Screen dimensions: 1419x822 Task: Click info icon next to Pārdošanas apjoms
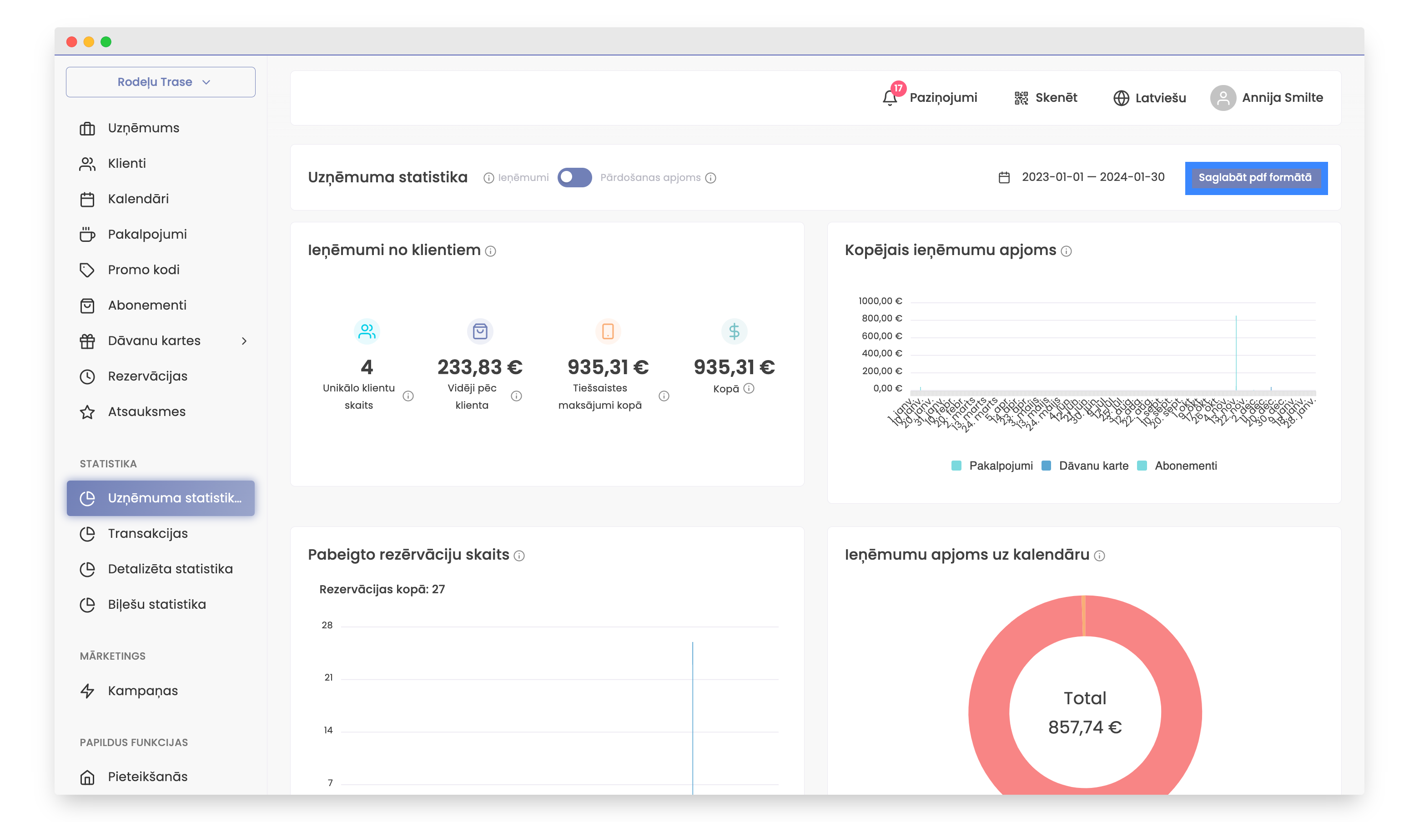pyautogui.click(x=710, y=178)
